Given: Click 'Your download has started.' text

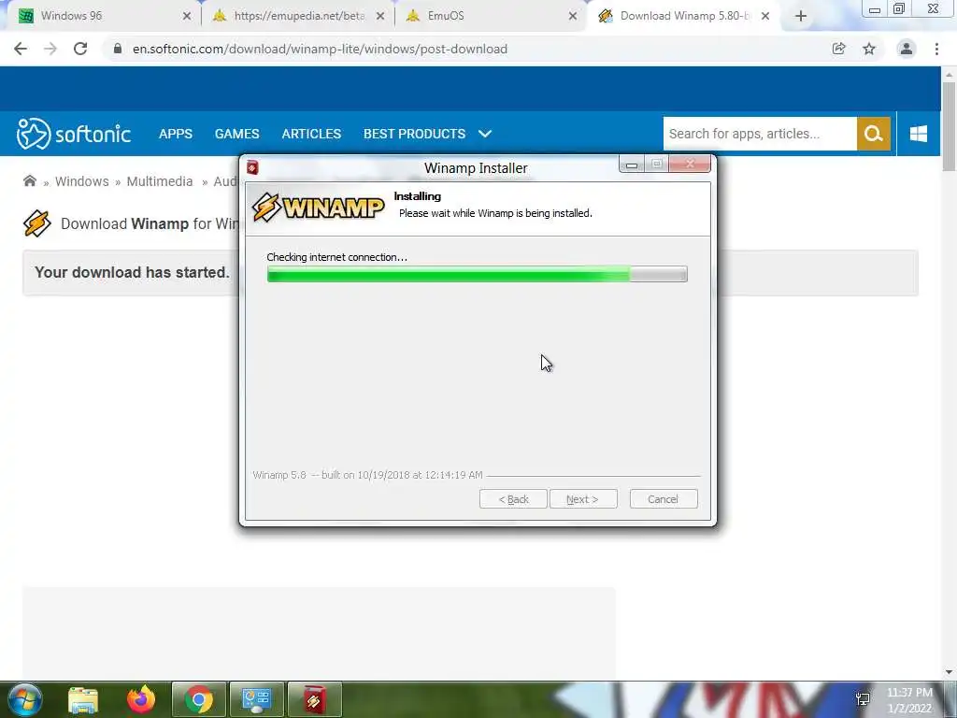Looking at the screenshot, I should [x=132, y=272].
